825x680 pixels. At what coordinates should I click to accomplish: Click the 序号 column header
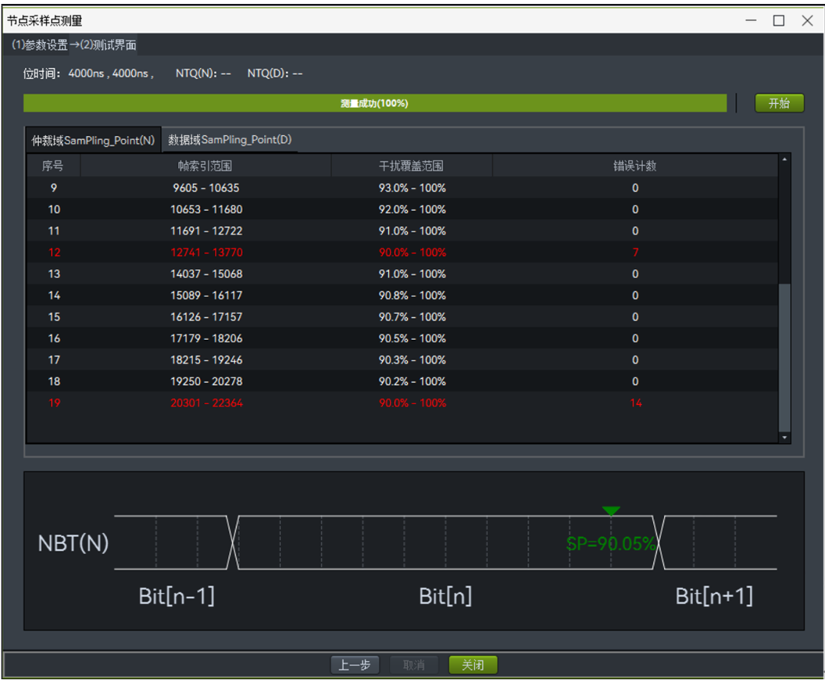[x=53, y=166]
